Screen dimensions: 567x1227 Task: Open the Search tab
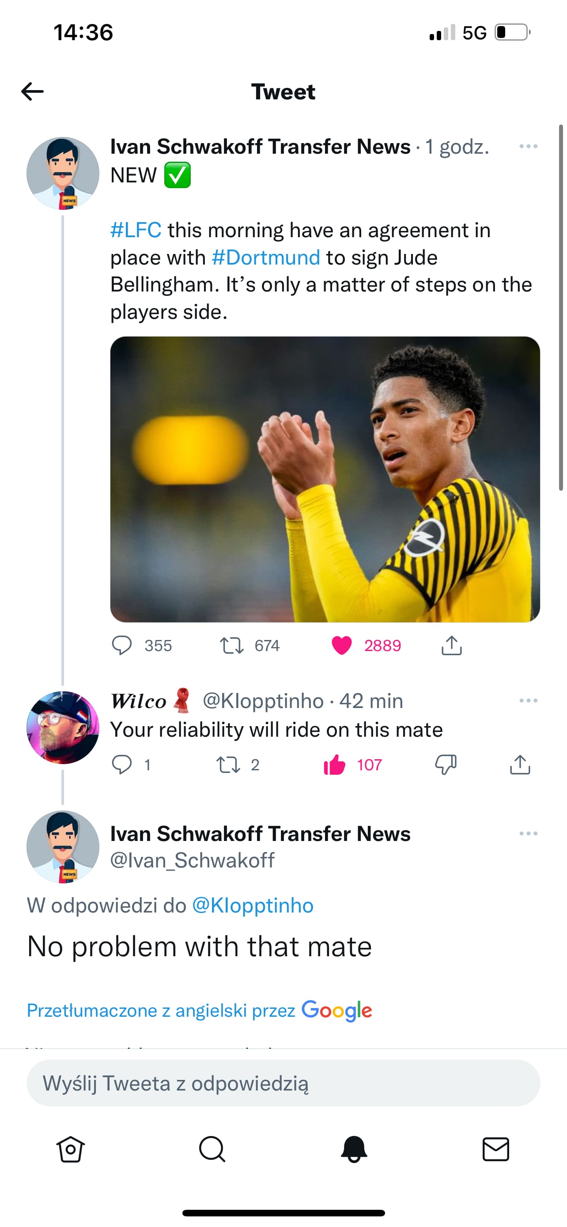pos(212,1149)
